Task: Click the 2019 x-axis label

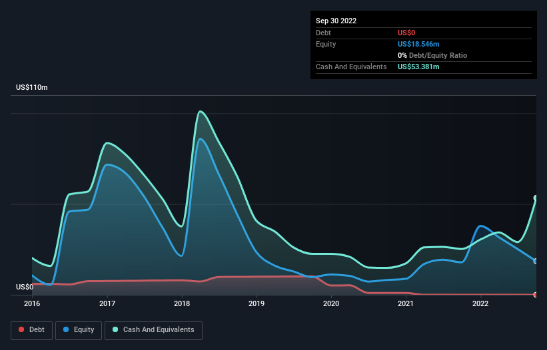Action: click(x=257, y=303)
